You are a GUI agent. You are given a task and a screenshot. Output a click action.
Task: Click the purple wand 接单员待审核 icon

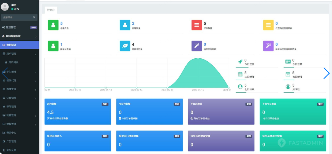coord(197,46)
